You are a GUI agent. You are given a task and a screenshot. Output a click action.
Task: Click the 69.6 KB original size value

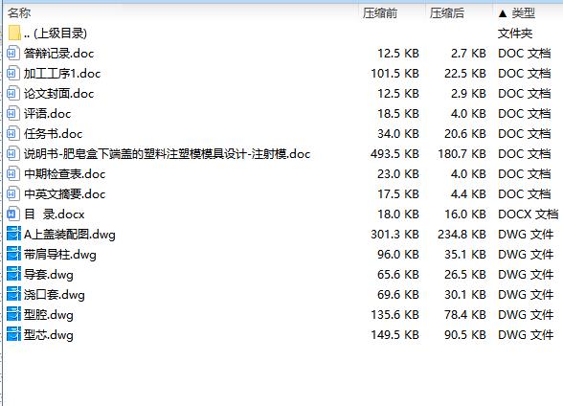[x=398, y=295]
